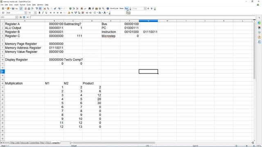Toggle Center Horizontally alignment
This screenshot has width=262, height=147.
pos(54,13)
